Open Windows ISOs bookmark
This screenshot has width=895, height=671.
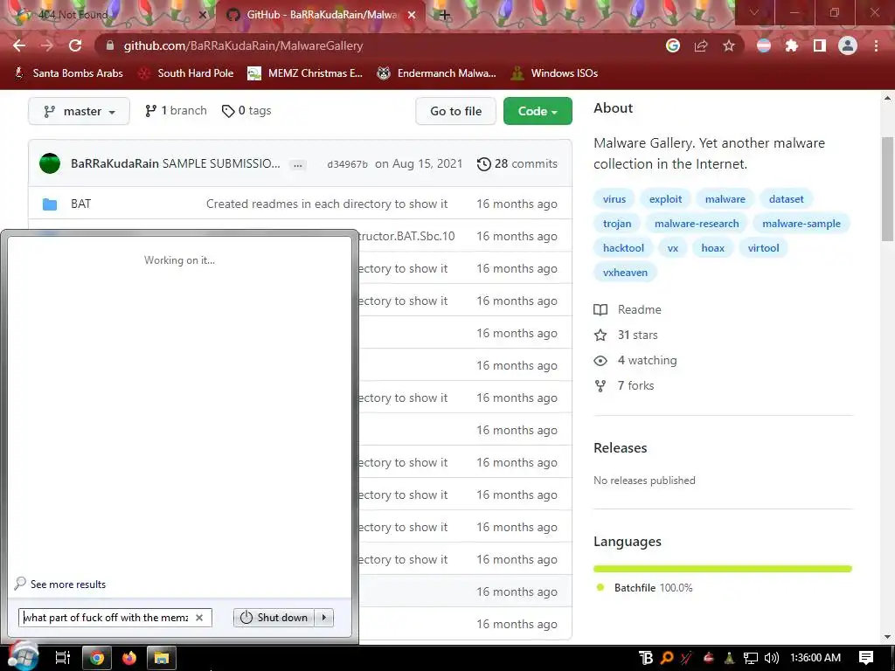pos(554,73)
